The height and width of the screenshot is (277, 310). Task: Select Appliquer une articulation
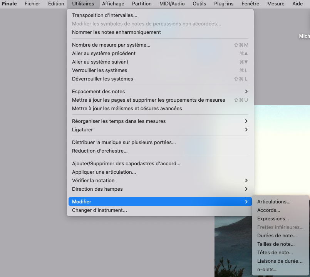tap(104, 172)
